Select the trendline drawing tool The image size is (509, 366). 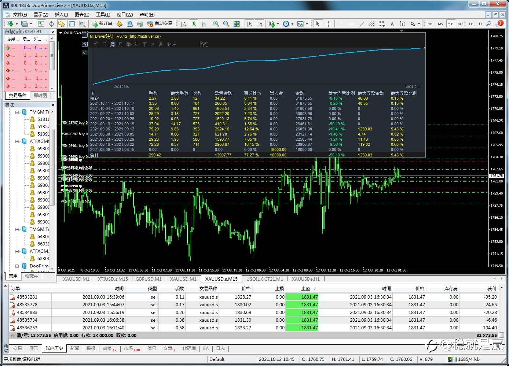point(361,23)
